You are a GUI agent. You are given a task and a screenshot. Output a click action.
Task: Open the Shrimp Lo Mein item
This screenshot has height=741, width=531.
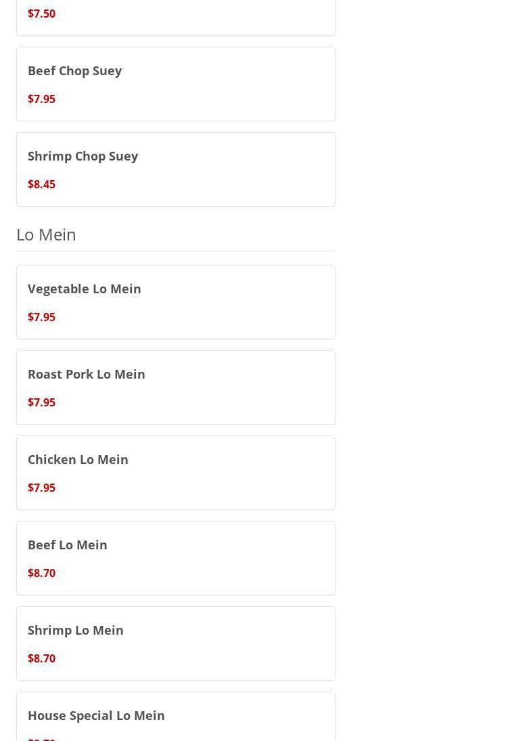click(75, 630)
